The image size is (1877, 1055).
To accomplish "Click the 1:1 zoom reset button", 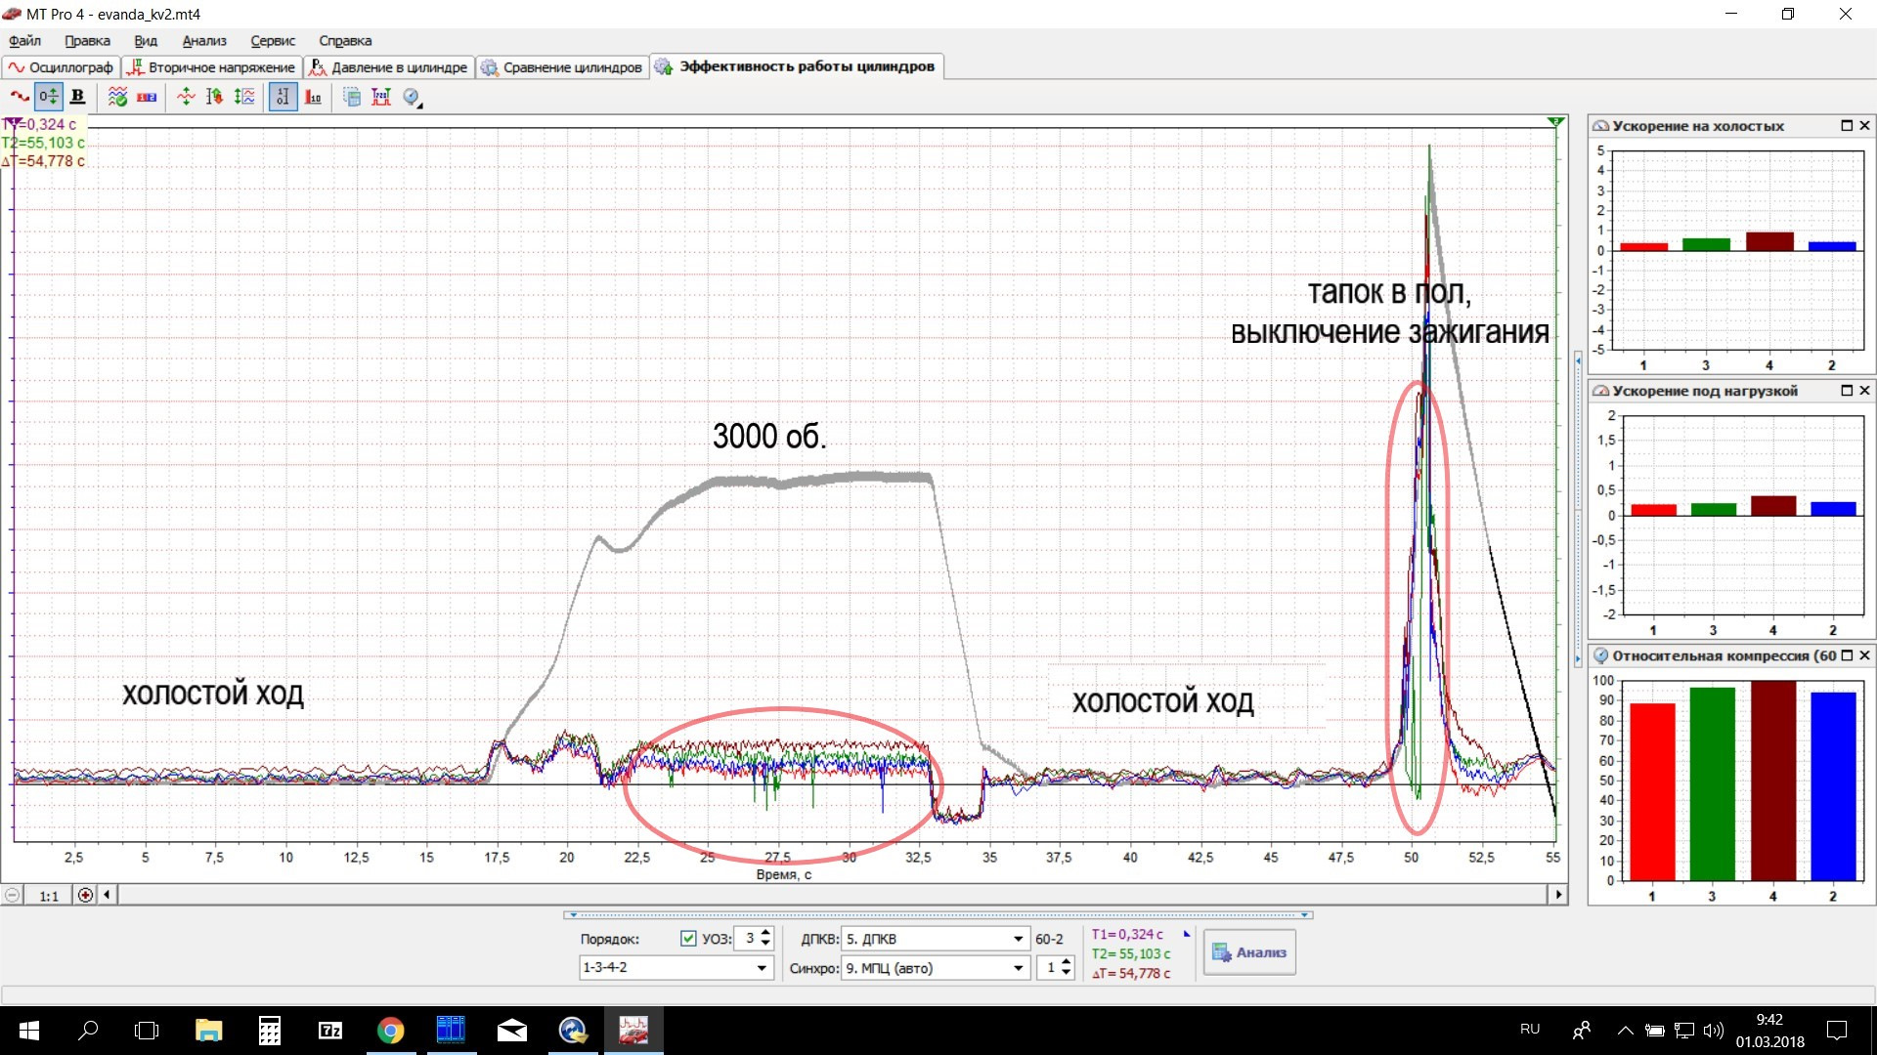I will click(x=49, y=895).
